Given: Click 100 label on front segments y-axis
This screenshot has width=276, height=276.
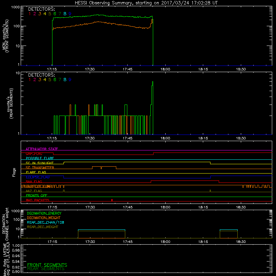Looking at the screenshot, I should pos(17,26).
